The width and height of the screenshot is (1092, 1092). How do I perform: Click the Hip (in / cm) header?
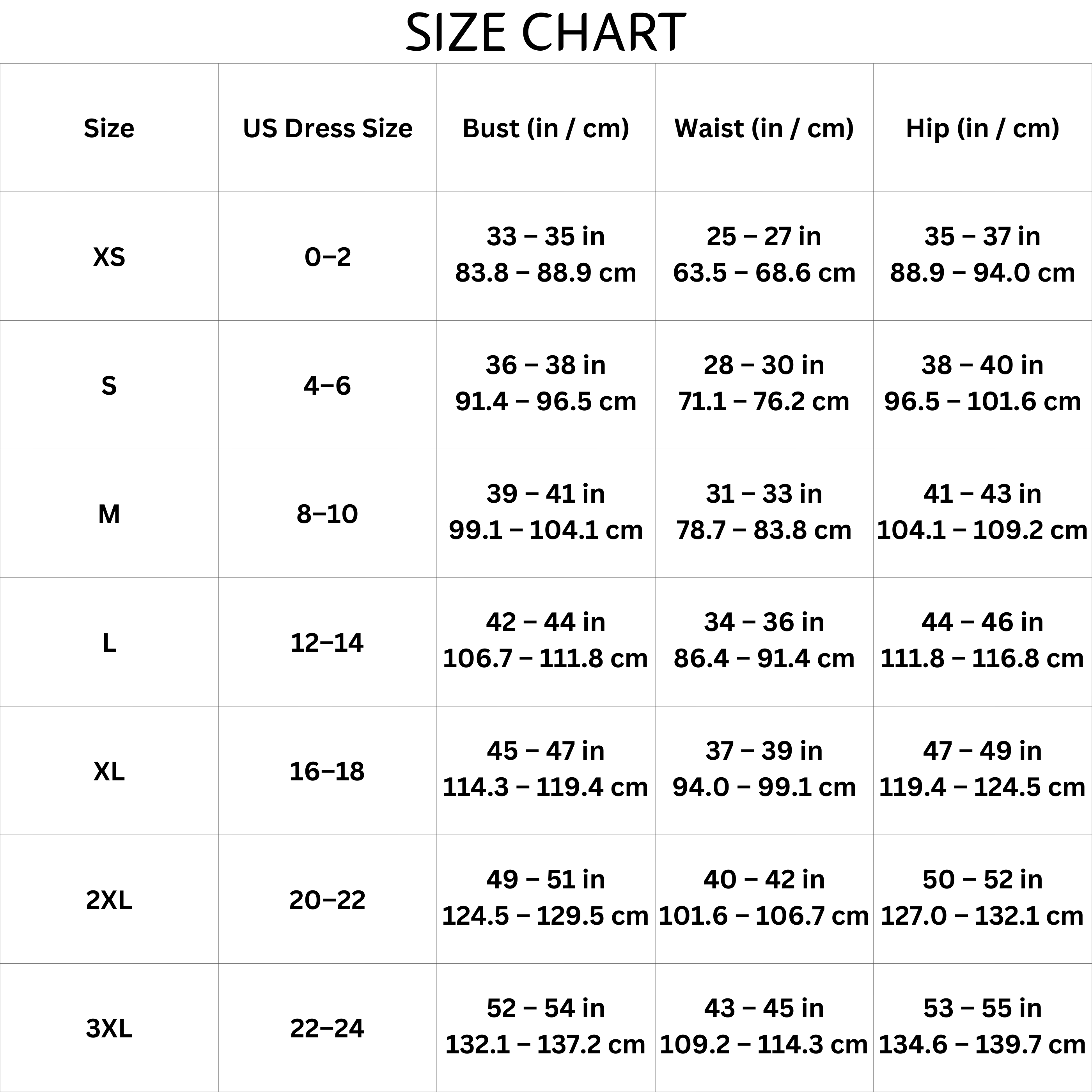(982, 128)
